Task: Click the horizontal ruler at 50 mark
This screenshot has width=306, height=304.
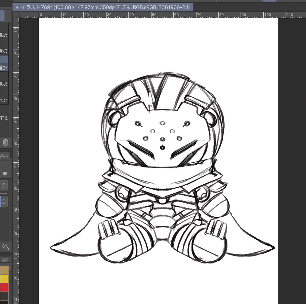Action: pyautogui.click(x=154, y=15)
